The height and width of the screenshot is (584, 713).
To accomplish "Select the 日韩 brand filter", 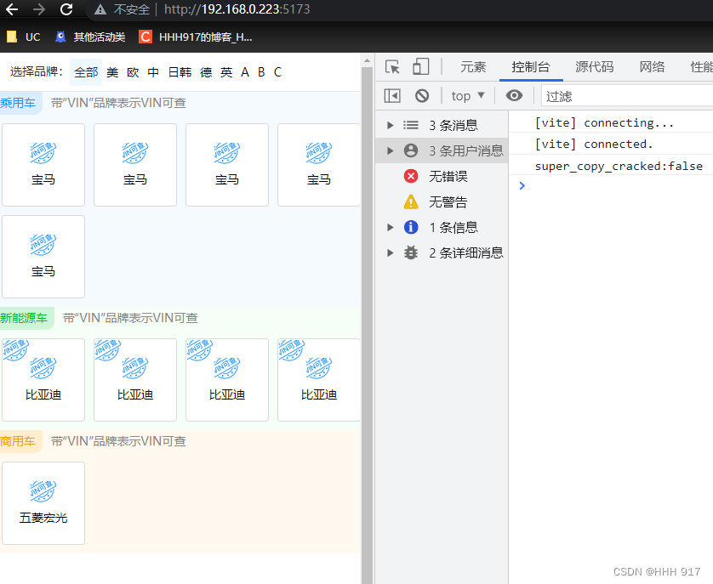I will point(180,72).
